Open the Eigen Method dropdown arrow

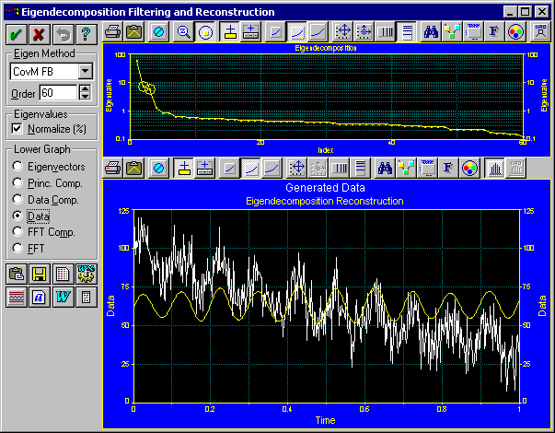86,71
